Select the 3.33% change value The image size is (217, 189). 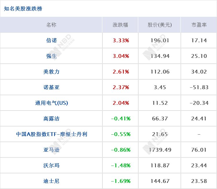pyautogui.click(x=121, y=41)
